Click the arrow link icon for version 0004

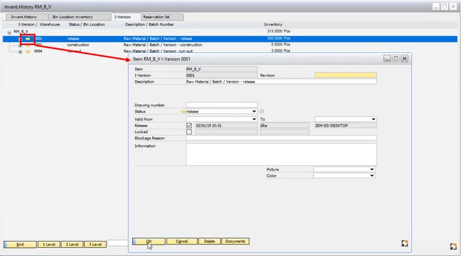(x=28, y=51)
